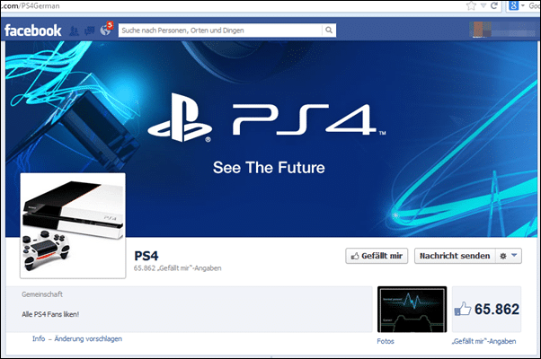This screenshot has height=359, width=541.
Task: Open address bar history dropdown arrow
Action: [x=483, y=5]
